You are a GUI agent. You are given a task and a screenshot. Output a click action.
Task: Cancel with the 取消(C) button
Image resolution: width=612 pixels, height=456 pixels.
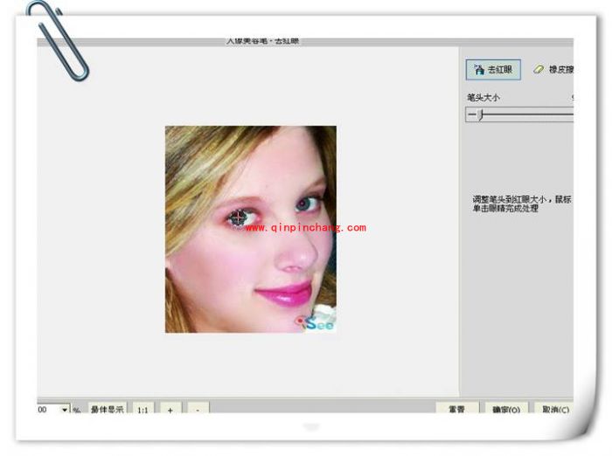(x=555, y=409)
